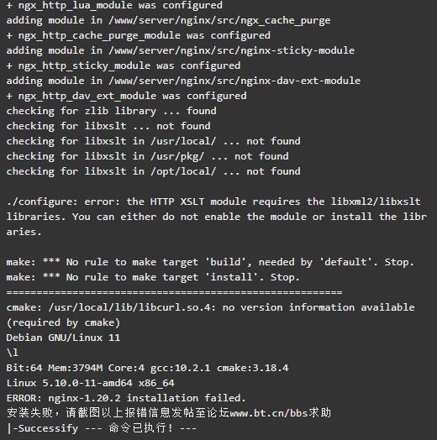Click the path /www/server/nginx/src/ngx_cache_purge
This screenshot has width=437, height=440.
219,20
